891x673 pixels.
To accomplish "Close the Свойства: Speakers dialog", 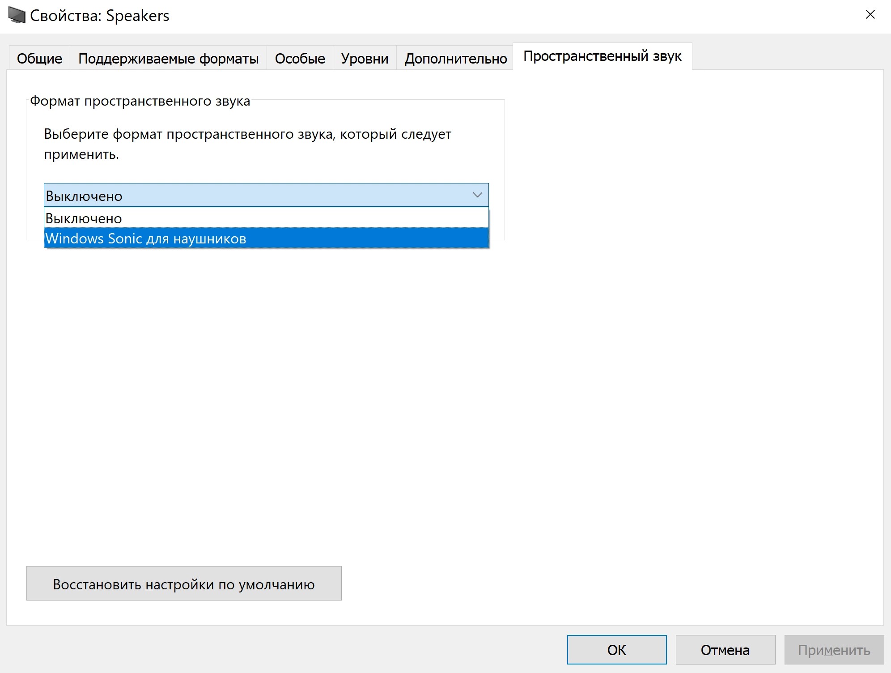I will click(870, 15).
